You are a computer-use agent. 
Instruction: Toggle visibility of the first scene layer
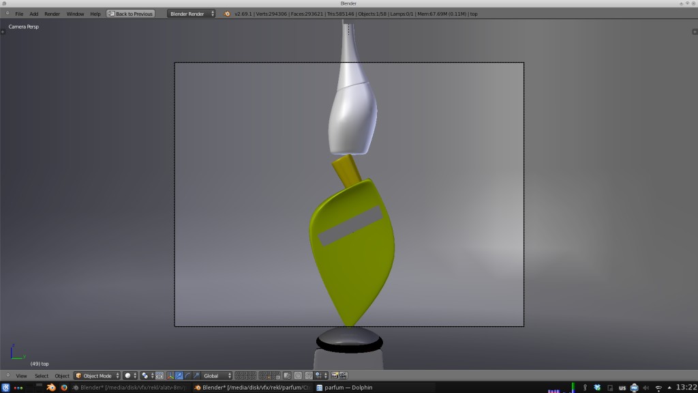click(x=237, y=374)
